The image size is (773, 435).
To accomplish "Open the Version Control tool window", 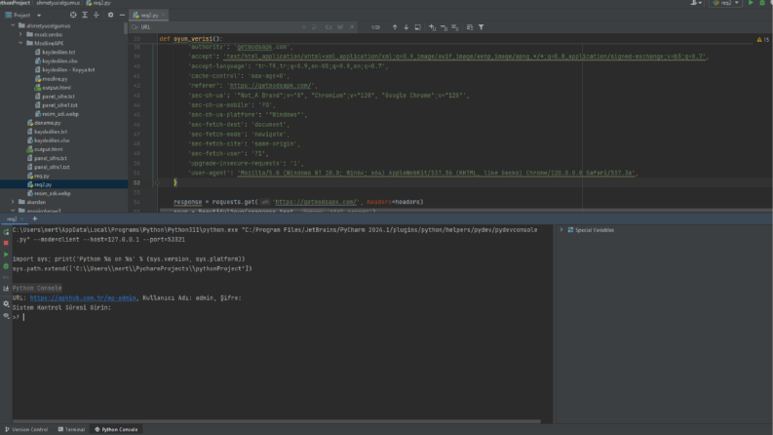I will click(26, 429).
